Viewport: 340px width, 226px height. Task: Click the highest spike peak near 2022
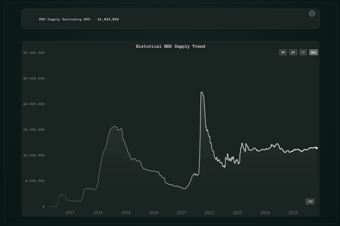[x=202, y=92]
